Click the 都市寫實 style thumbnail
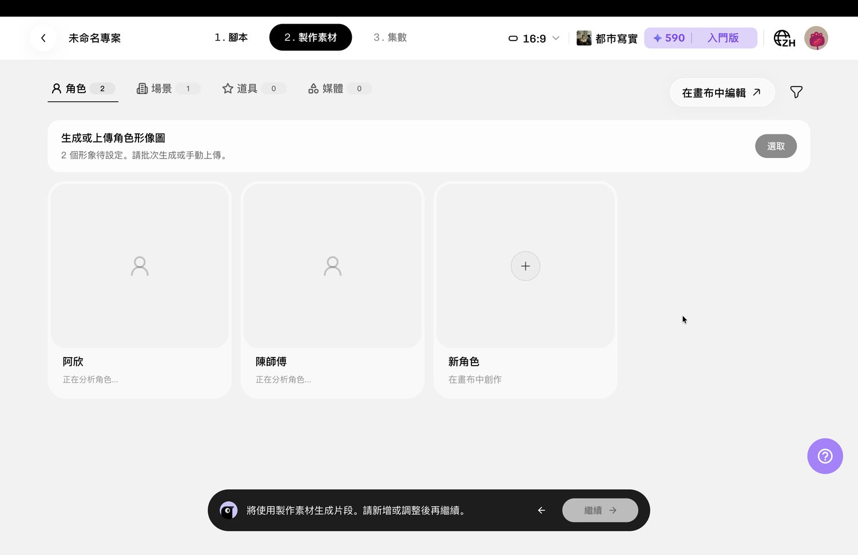Image resolution: width=858 pixels, height=555 pixels. [x=584, y=38]
